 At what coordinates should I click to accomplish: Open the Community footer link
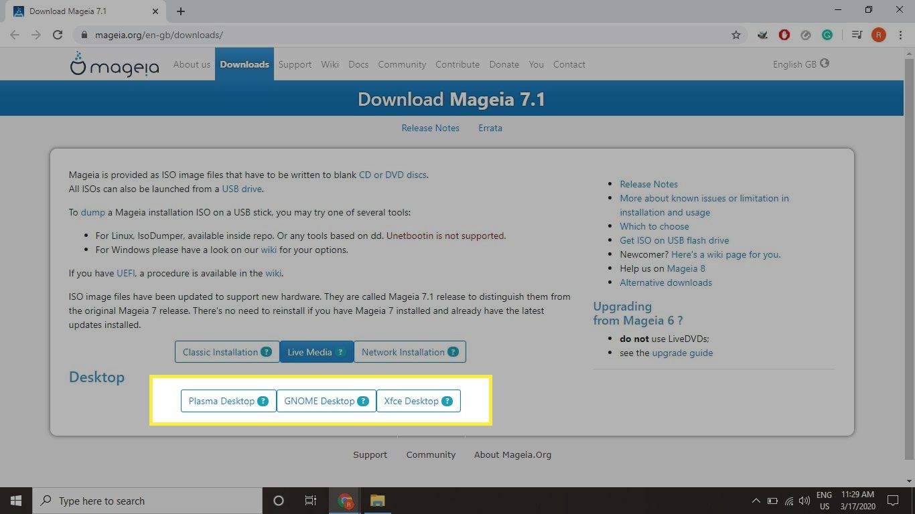tap(431, 454)
